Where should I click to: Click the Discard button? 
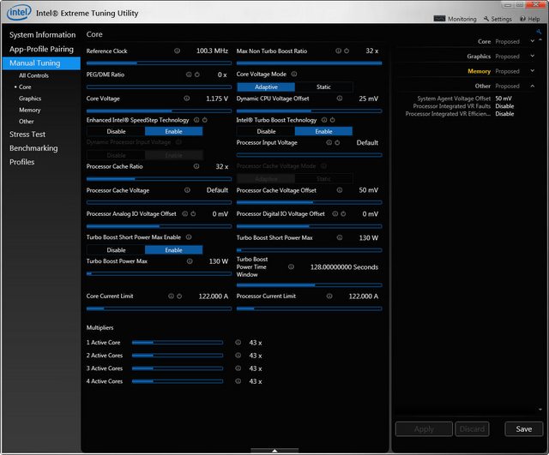pyautogui.click(x=472, y=428)
